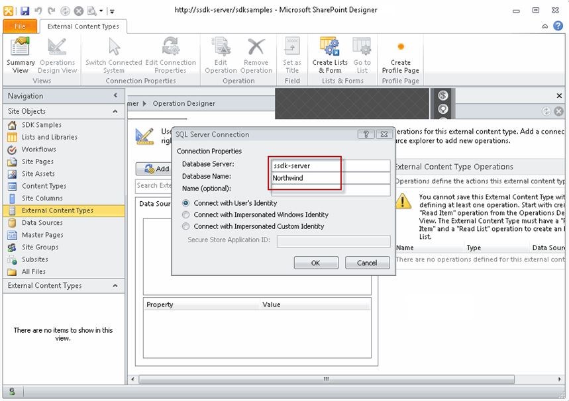
Task: Click the application icon in title bar
Action: click(9, 11)
